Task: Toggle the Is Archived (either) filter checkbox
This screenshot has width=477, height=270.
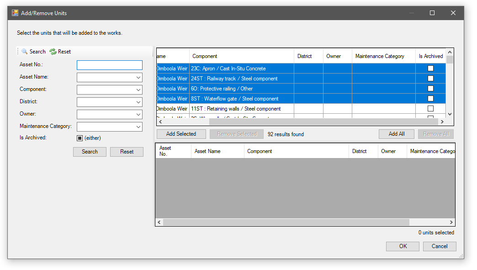Action: click(79, 138)
